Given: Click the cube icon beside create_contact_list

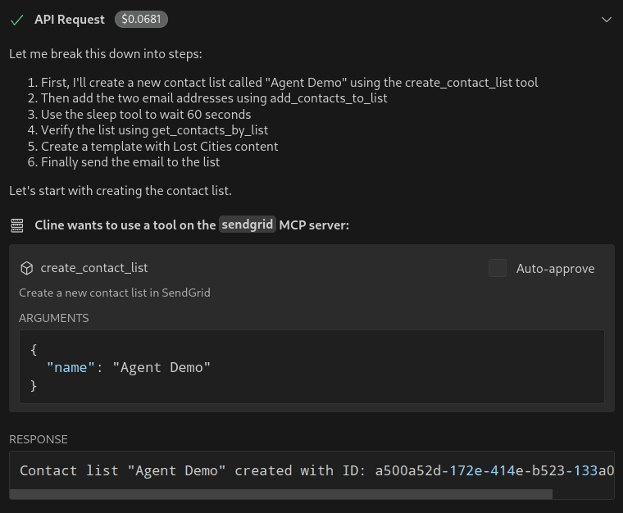Looking at the screenshot, I should [26, 269].
